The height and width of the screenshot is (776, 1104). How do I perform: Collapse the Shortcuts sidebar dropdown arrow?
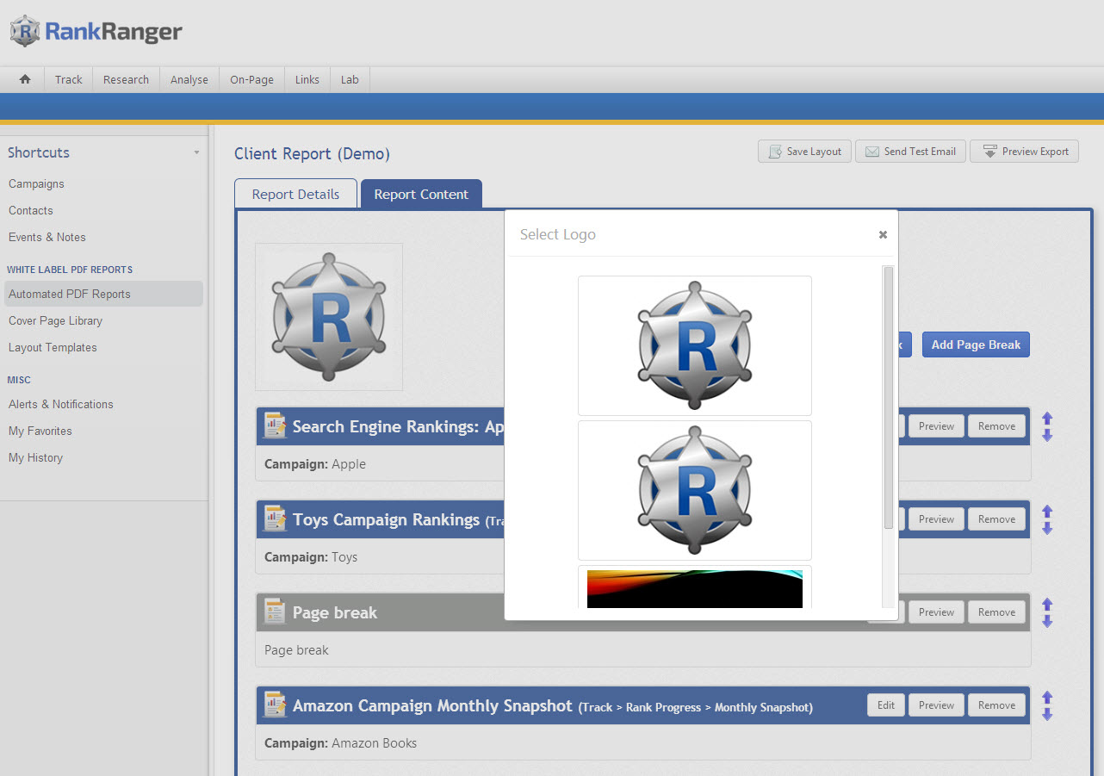pyautogui.click(x=196, y=152)
